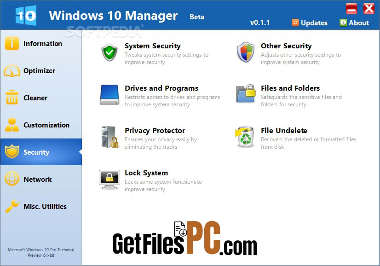Launch the Lock System tool
Screen dimensions: 380x266
pyautogui.click(x=146, y=173)
